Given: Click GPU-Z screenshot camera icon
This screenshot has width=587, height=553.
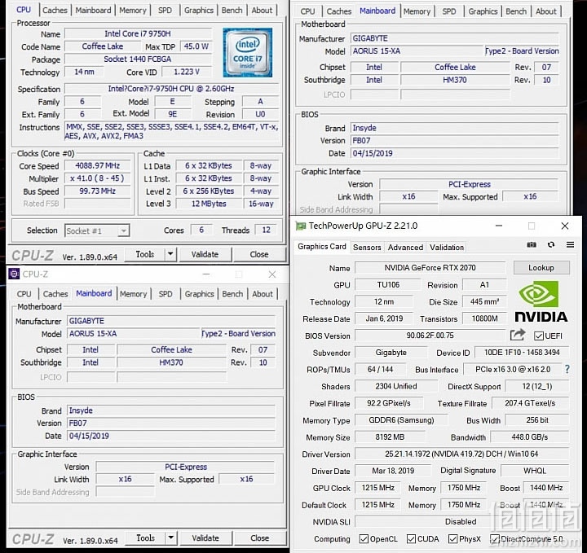Looking at the screenshot, I should [x=532, y=245].
